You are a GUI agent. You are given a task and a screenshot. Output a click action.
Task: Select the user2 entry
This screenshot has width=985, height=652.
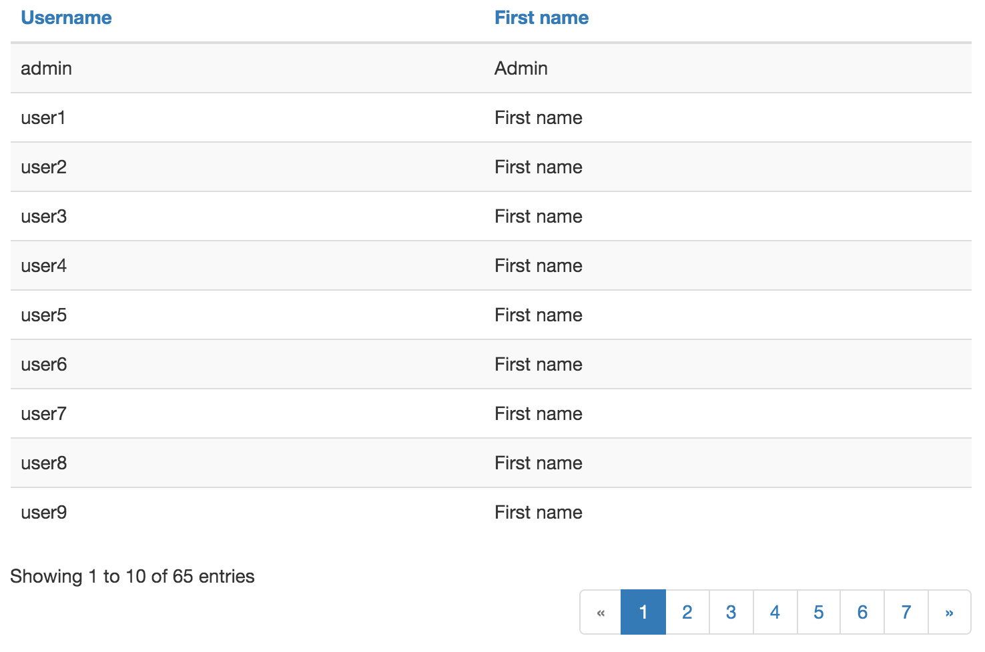tap(44, 167)
